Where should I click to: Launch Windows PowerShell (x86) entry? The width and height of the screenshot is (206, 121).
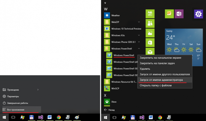(122, 62)
